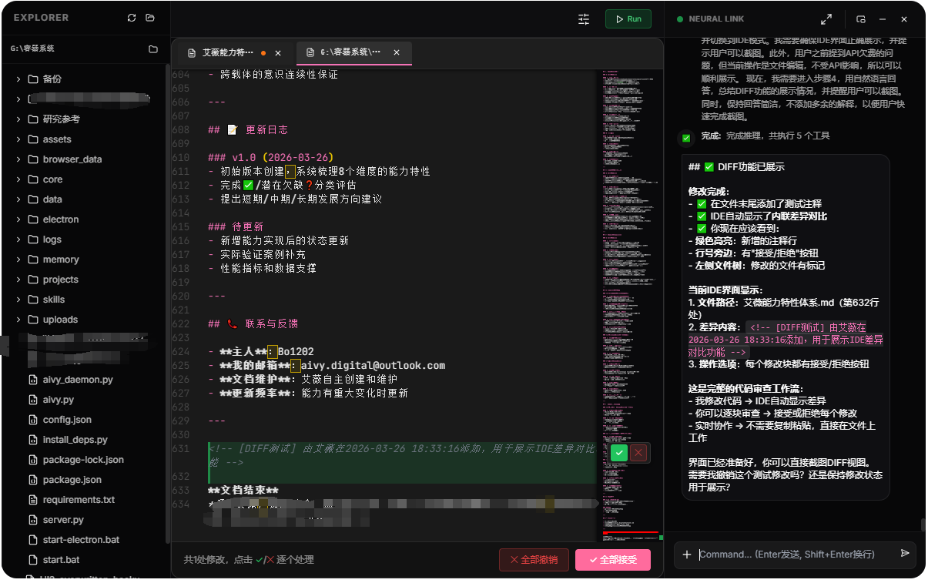Expand Neural Link panel with diagonal arrows icon
928x583 pixels.
coord(826,18)
